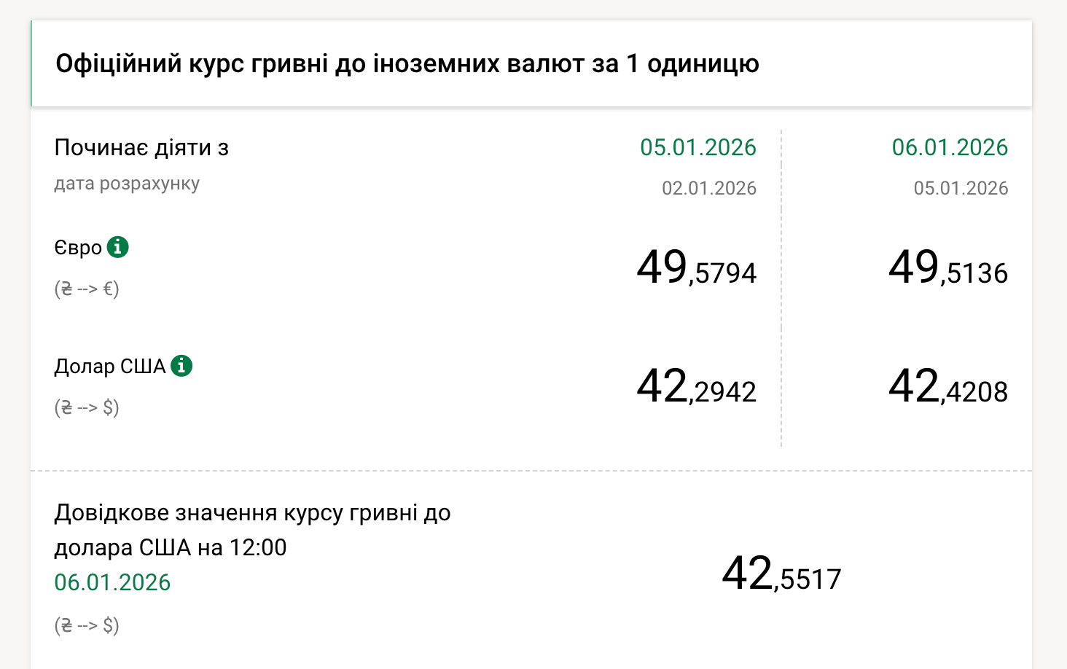Click the Євро currency label
The image size is (1067, 669).
[x=78, y=248]
